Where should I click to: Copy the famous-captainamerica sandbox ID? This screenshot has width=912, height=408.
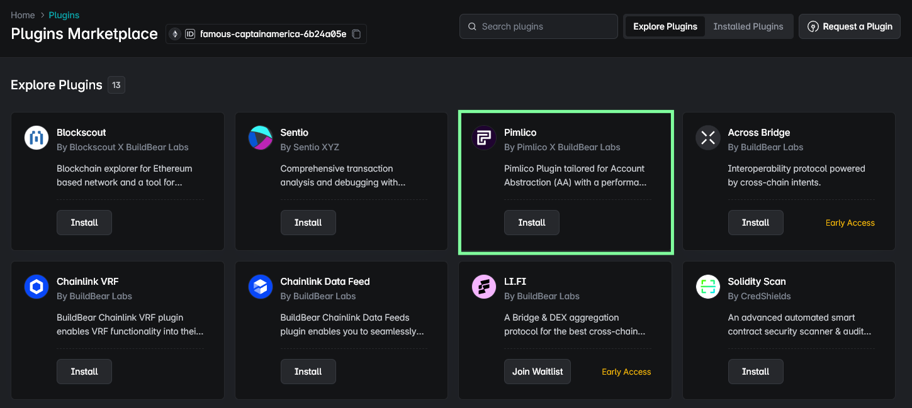(356, 34)
